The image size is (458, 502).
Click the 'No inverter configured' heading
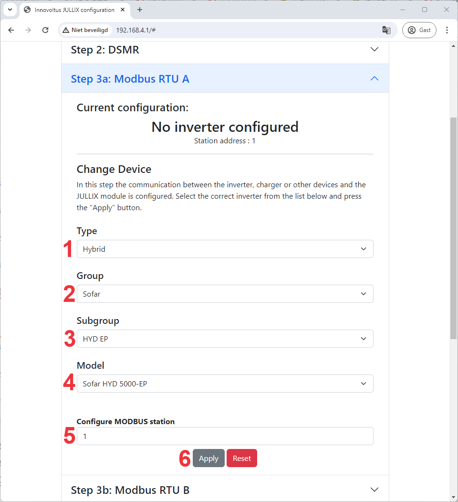coord(225,127)
